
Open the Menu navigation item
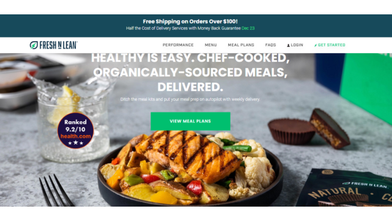[x=211, y=45]
